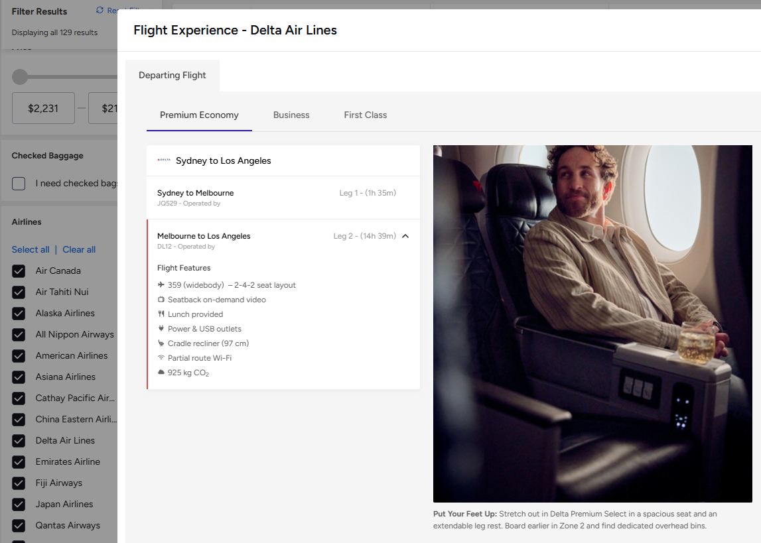Click the 'Power & USB outlets' feature text

click(204, 329)
